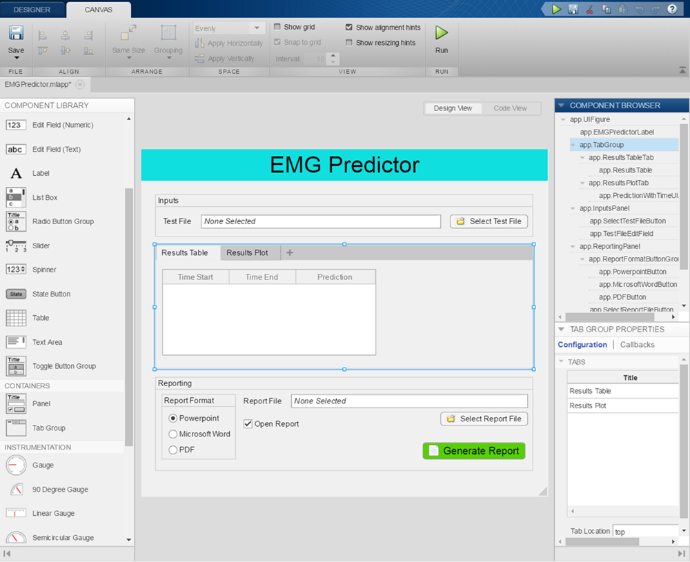690x562 pixels.
Task: Collapse the TABS properties section
Action: (560, 362)
